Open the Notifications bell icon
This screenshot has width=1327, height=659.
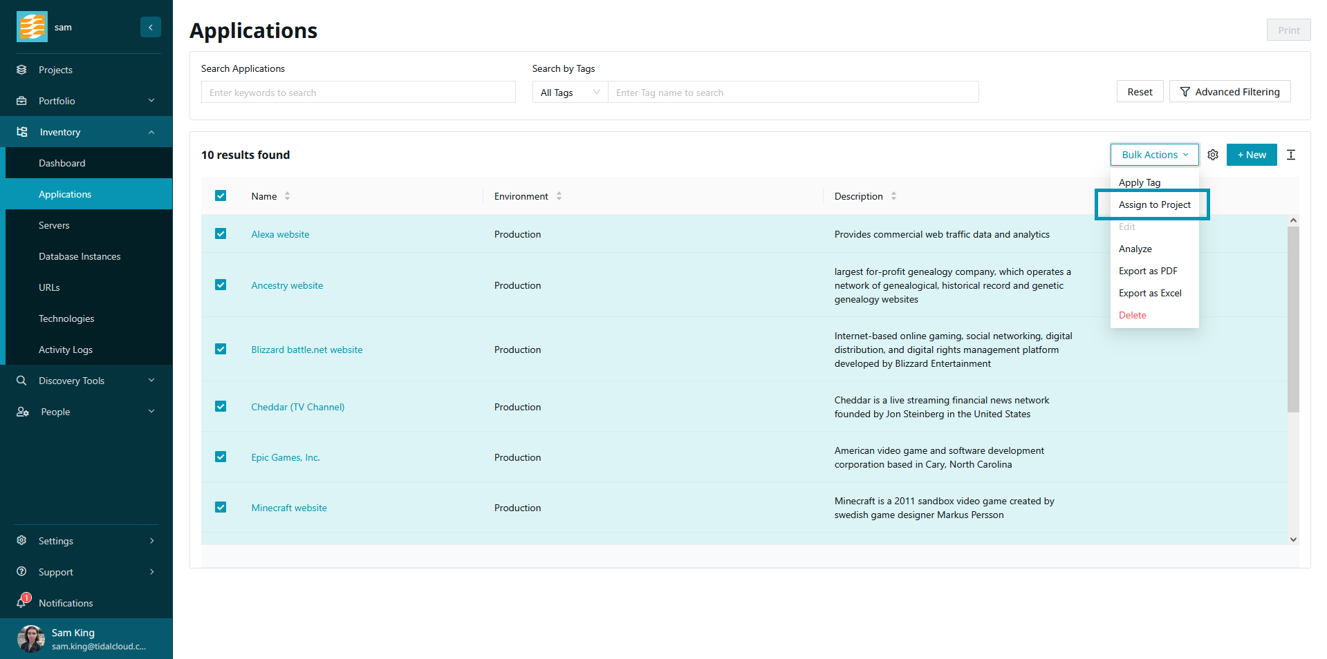click(23, 602)
